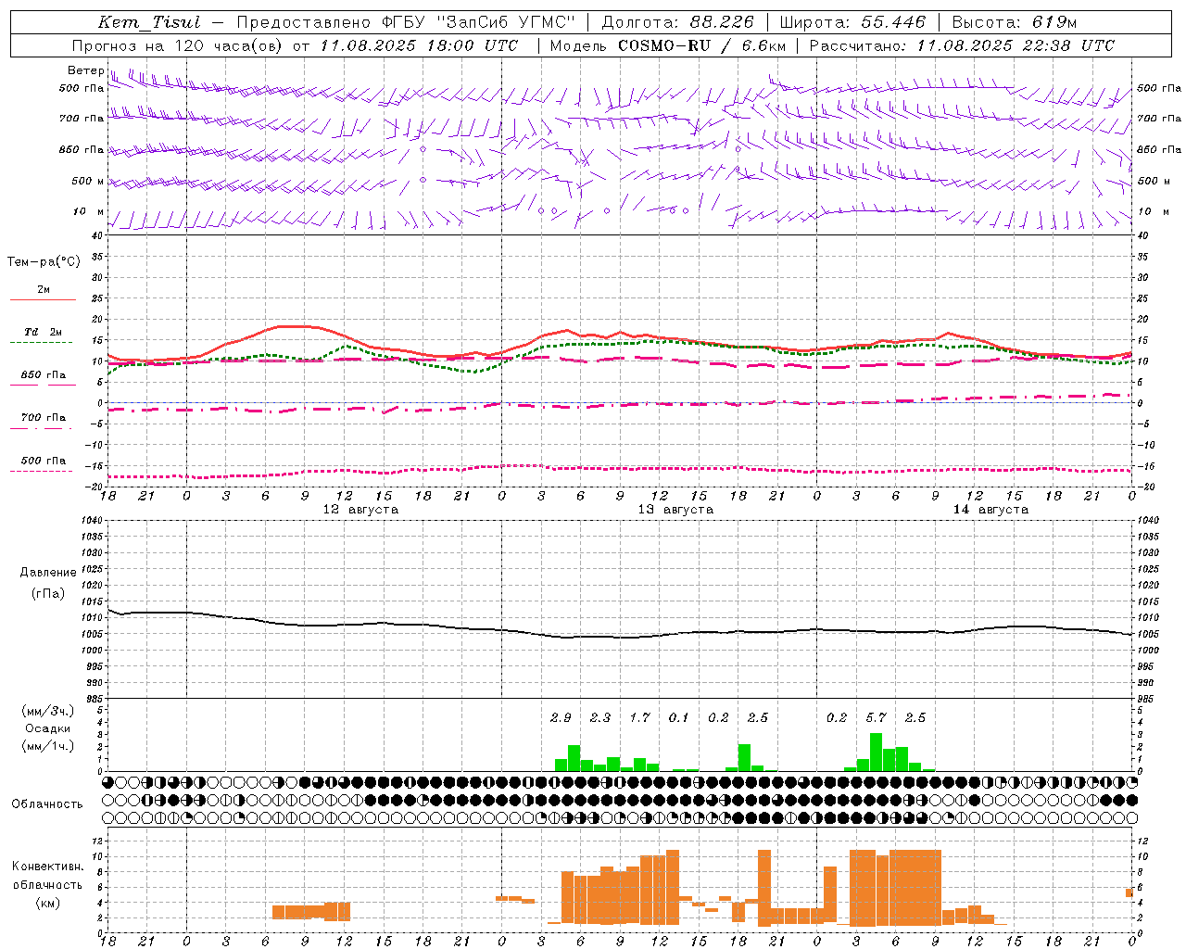Click the Облачность row label
The image size is (1186, 949).
point(47,803)
